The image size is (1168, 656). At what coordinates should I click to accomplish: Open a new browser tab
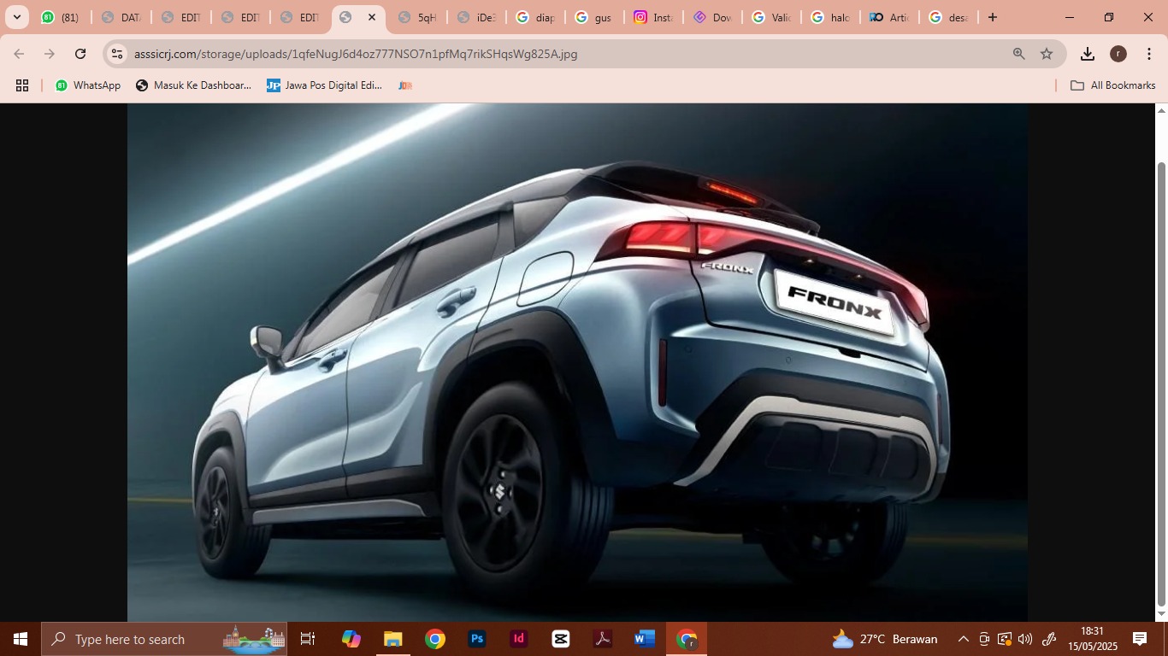(993, 17)
